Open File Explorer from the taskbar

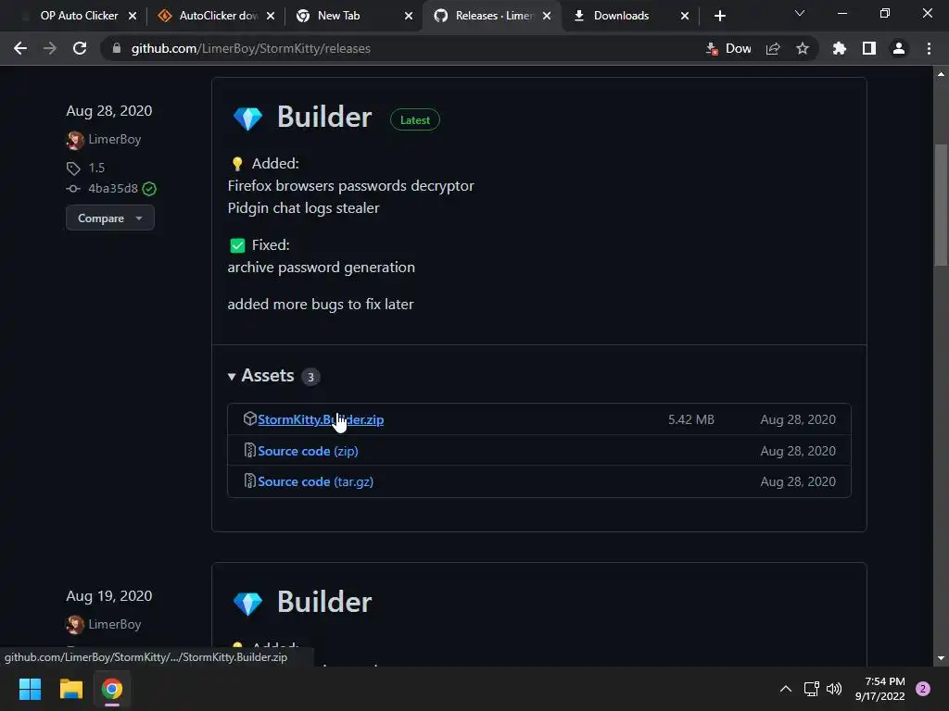click(70, 689)
